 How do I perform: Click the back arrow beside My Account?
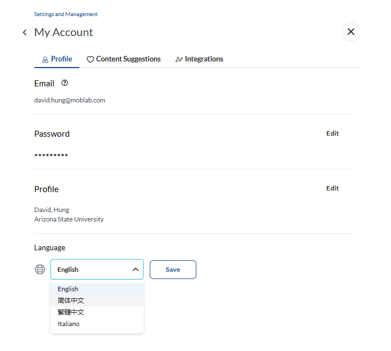pos(24,32)
